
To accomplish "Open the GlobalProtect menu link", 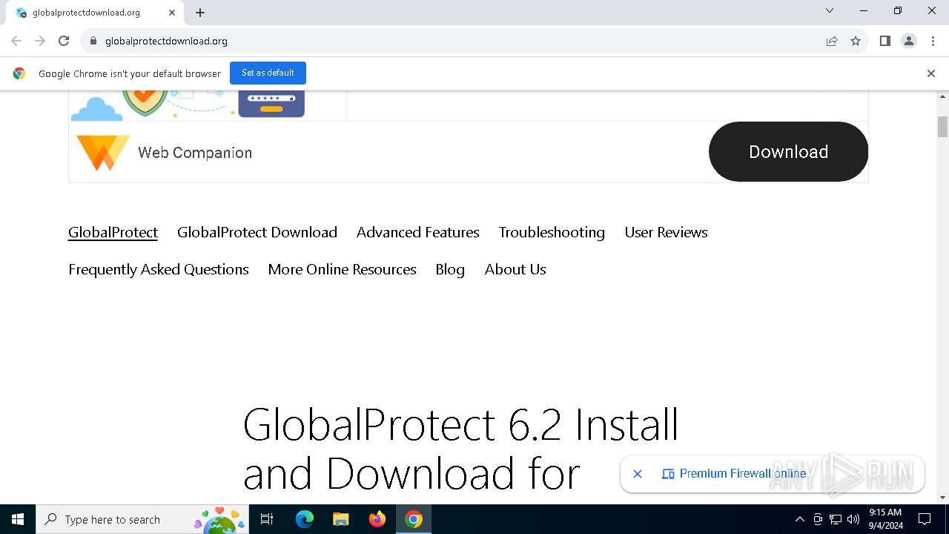I will [x=113, y=232].
